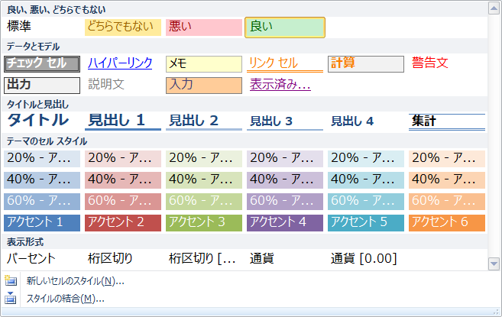The width and height of the screenshot is (502, 317).
Task: Select 20% blue accent 1 style
Action: pos(42,159)
